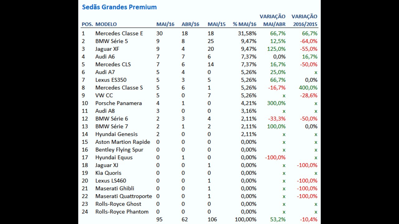Viewport: 399px width, 224px height.
Task: Click the MAI/ABR -100,0% value for Hyundai Equus
Action: click(275, 158)
